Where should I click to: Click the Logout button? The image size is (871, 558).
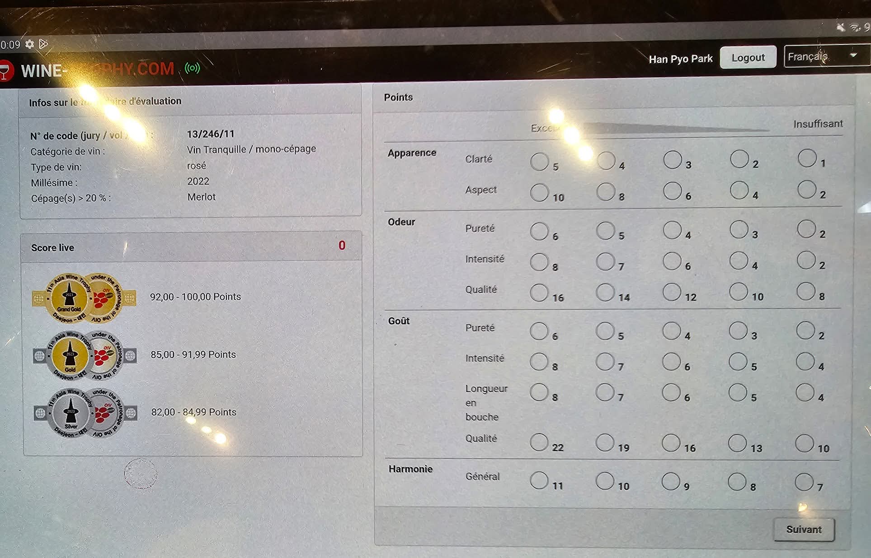click(x=748, y=57)
